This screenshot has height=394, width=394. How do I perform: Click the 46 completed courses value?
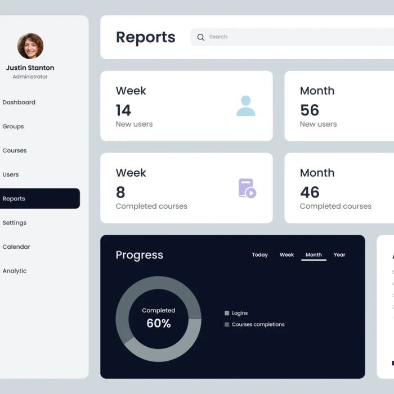[310, 192]
